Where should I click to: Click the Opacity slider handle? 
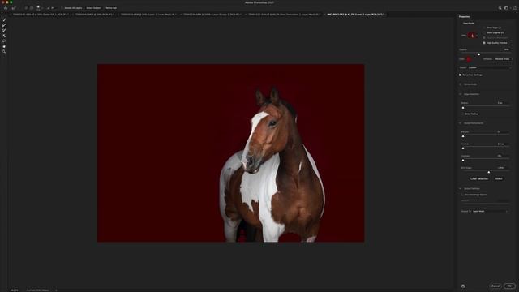478,54
